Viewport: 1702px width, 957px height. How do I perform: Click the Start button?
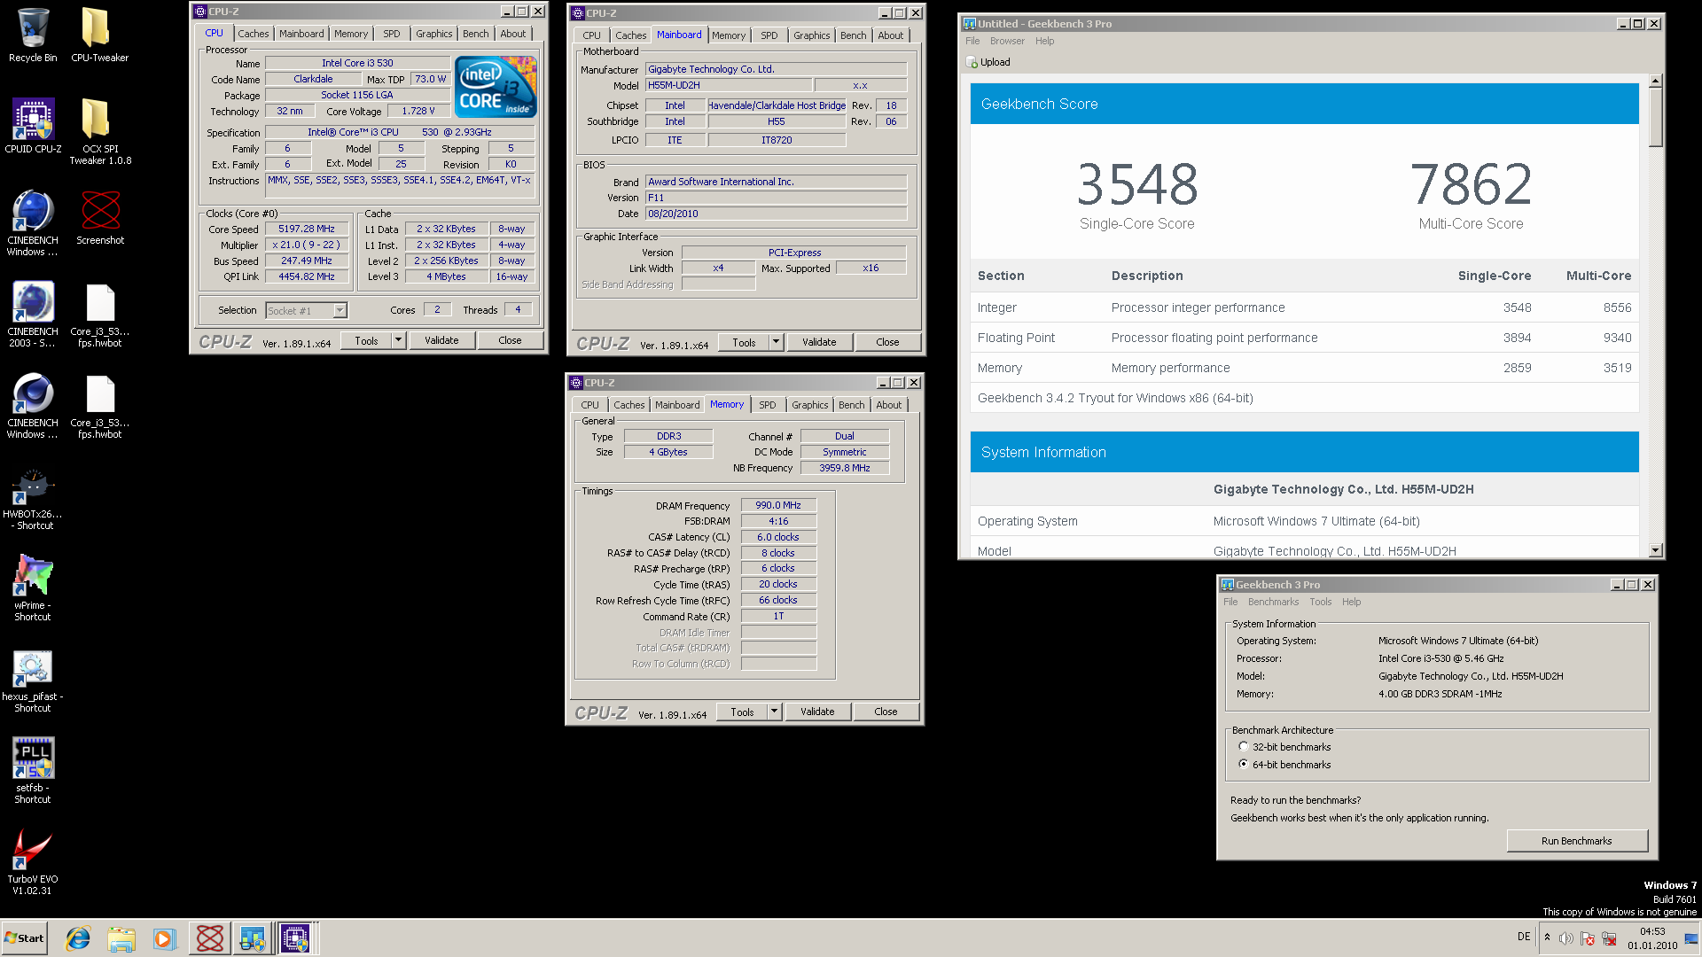(25, 938)
